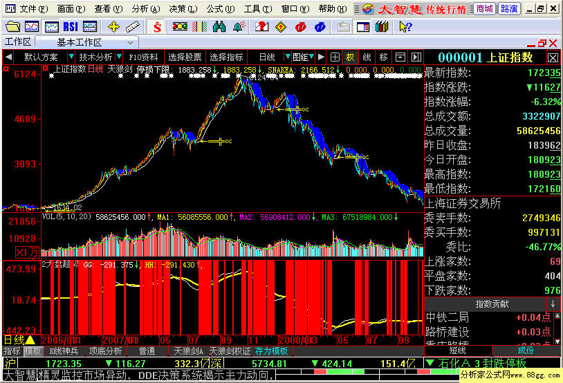Open the 分析(A) menu

145,8
